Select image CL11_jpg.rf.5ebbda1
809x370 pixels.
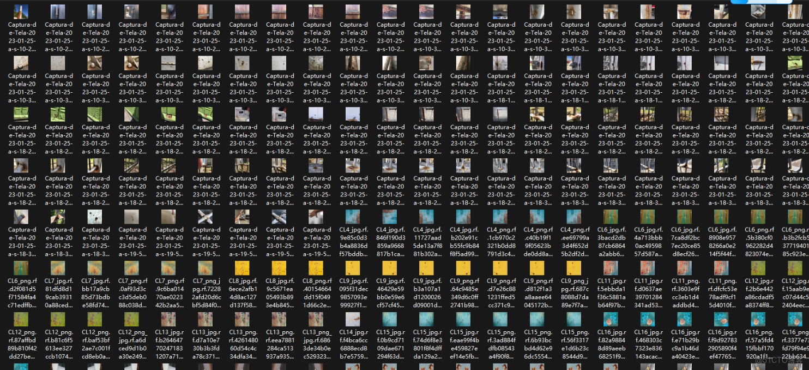611,268
